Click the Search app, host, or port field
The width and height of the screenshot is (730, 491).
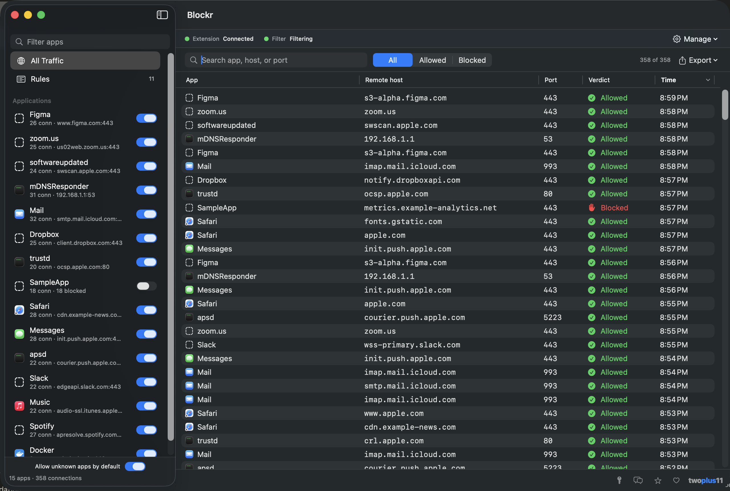coord(276,60)
